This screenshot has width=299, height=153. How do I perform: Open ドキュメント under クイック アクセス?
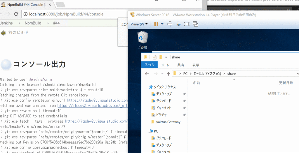(x=161, y=108)
